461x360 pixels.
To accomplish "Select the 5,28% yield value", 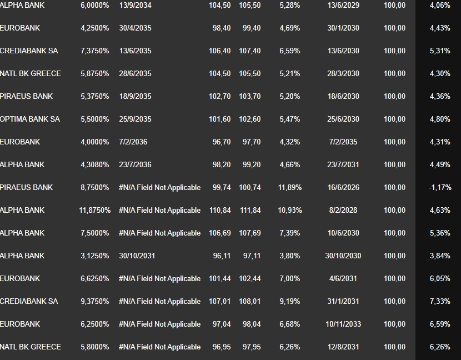I will tap(289, 6).
